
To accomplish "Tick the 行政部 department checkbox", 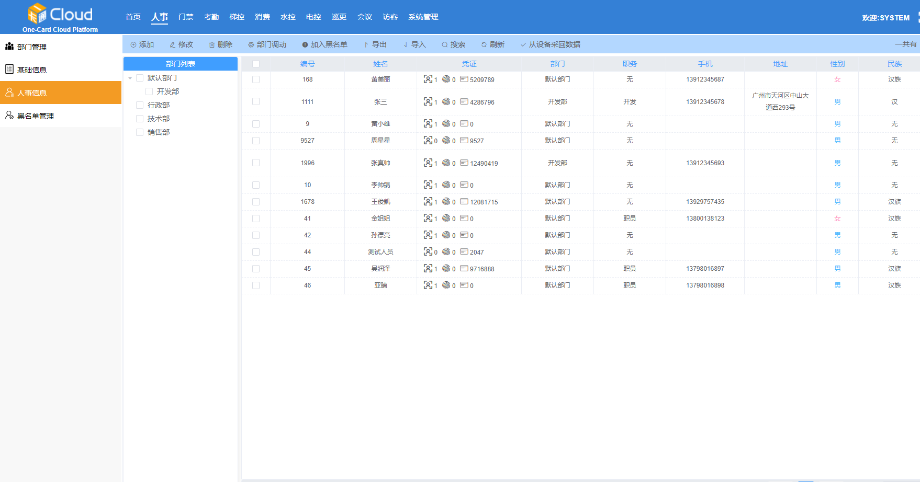I will coord(140,105).
